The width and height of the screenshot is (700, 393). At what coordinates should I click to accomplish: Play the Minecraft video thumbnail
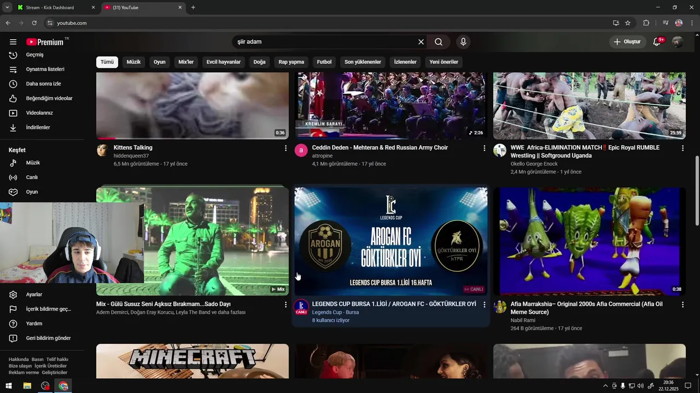(x=192, y=361)
